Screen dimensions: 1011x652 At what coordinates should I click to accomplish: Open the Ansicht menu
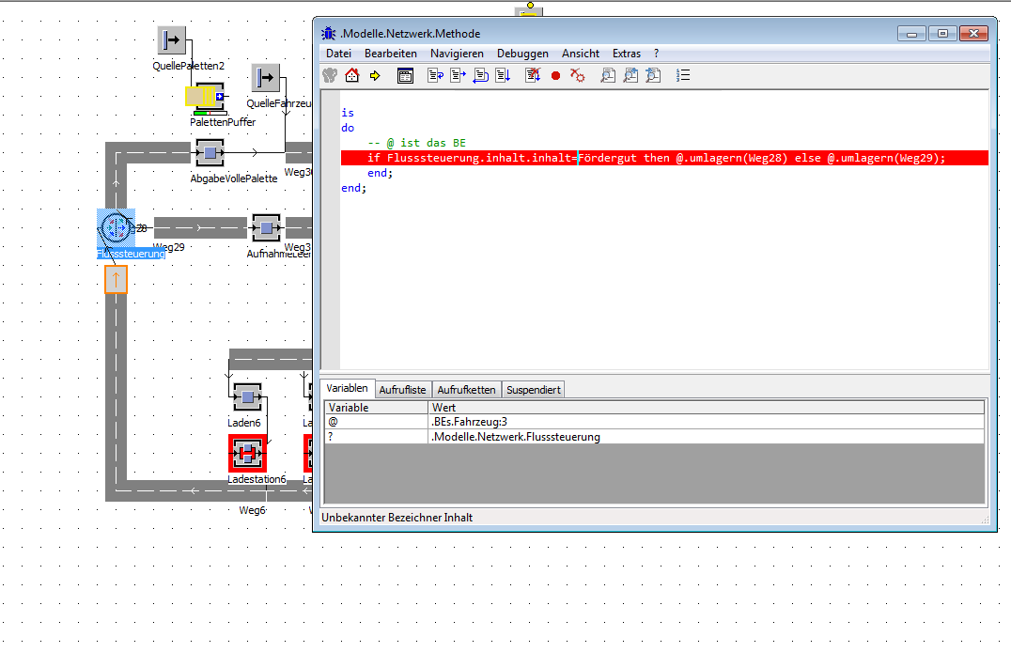581,54
